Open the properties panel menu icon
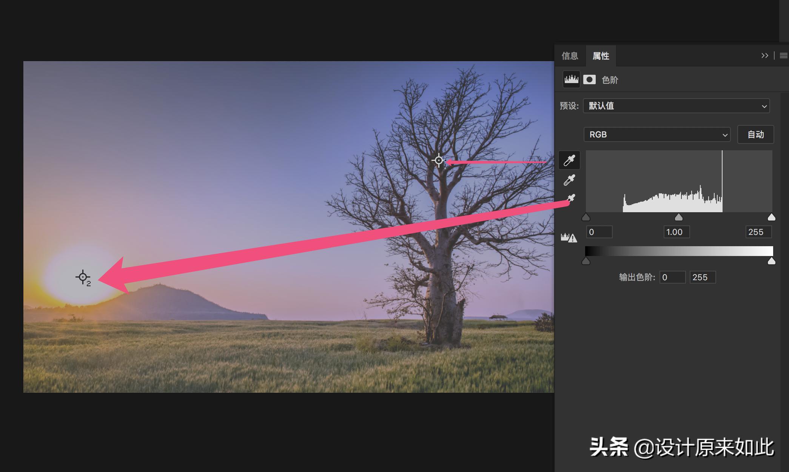This screenshot has height=472, width=789. [x=783, y=56]
